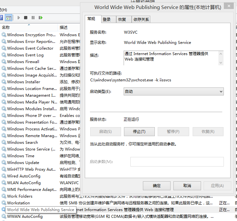Click gear icon of Windows Event Collector
Viewport: 237px width, 221px height.
coord(4,48)
